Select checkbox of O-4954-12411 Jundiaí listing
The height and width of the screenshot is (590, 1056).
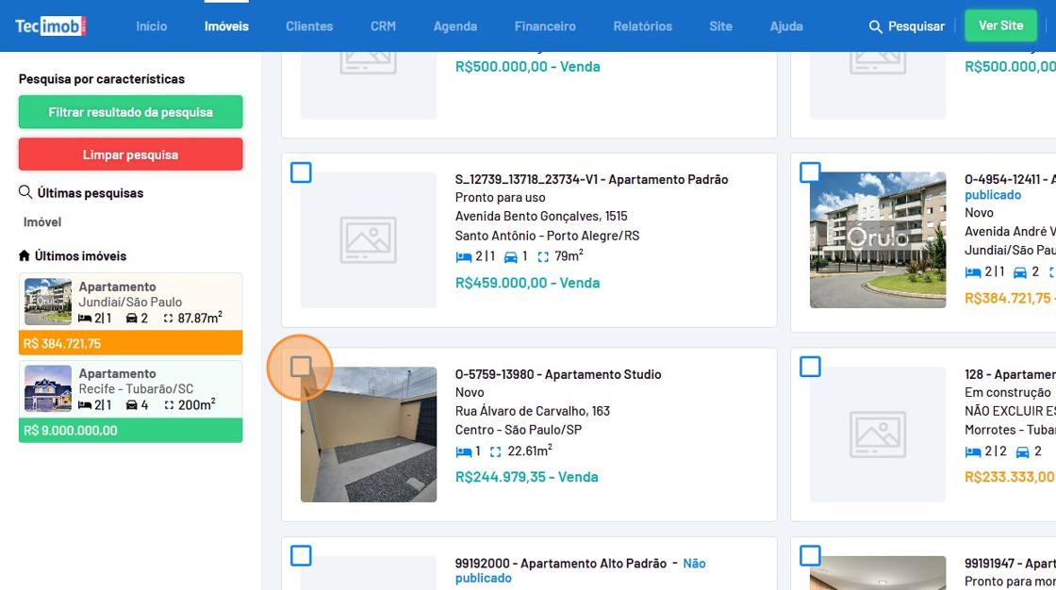[x=810, y=172]
